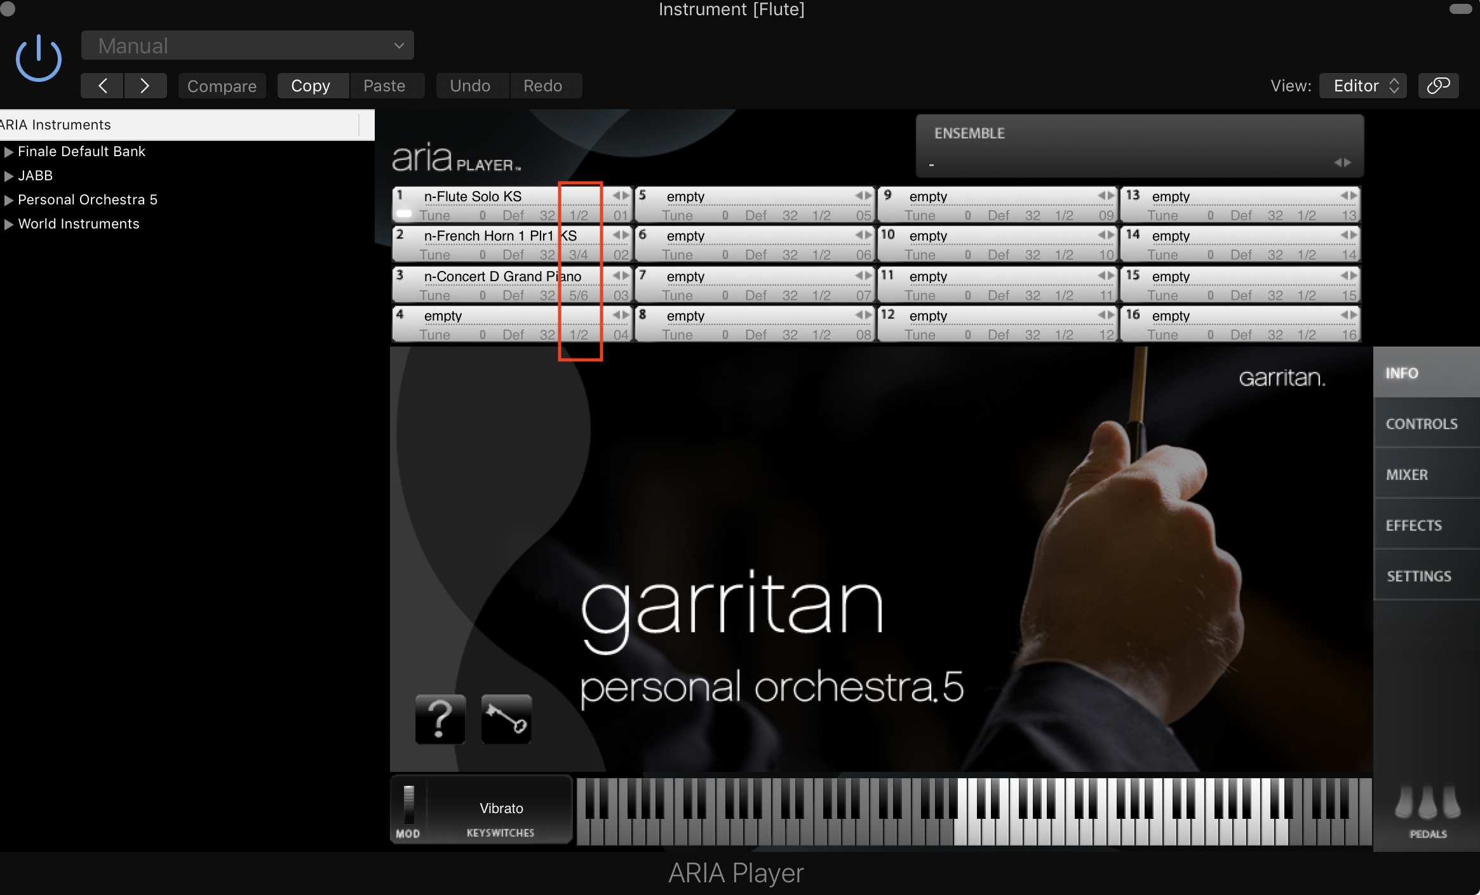The image size is (1480, 895).
Task: Click slot 1 MIDI channel 01
Action: pos(621,216)
